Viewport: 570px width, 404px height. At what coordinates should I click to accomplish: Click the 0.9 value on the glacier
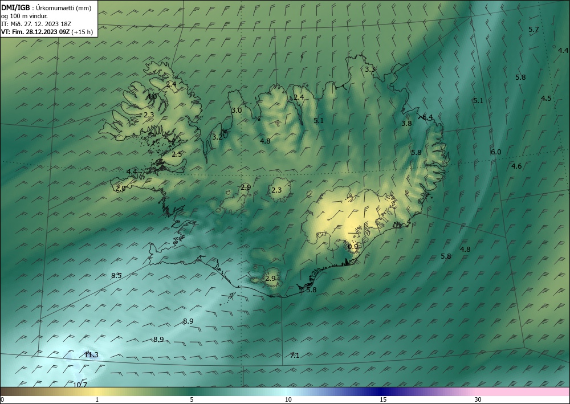353,247
